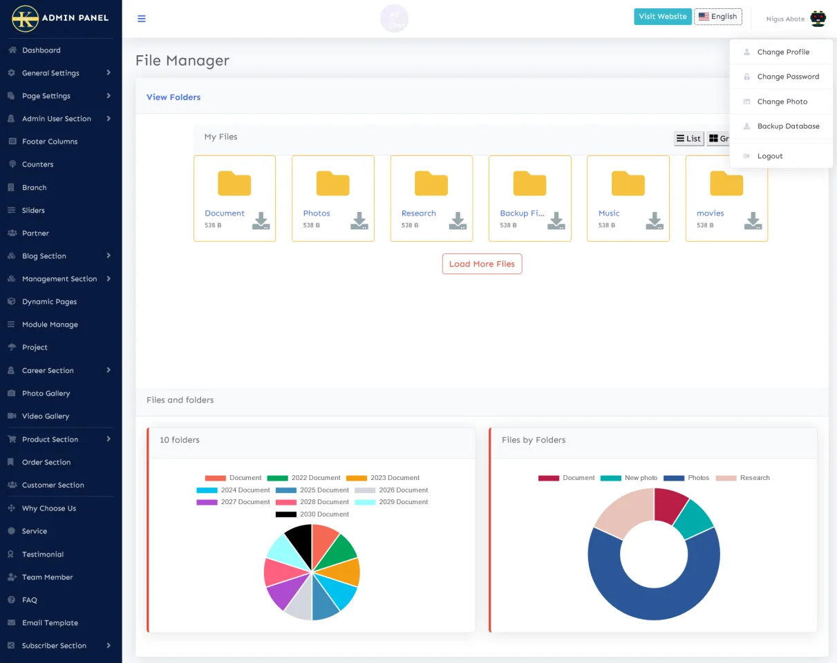Go to Counters in sidebar
The image size is (837, 663).
tap(61, 164)
